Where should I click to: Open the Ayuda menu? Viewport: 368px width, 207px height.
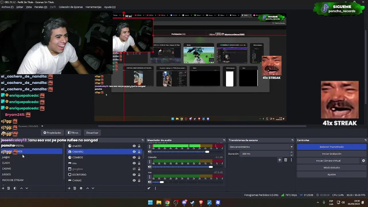tap(110, 7)
